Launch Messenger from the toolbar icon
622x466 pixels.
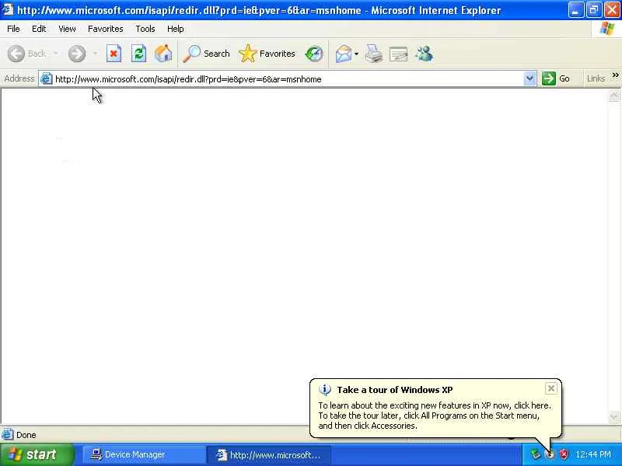(424, 54)
